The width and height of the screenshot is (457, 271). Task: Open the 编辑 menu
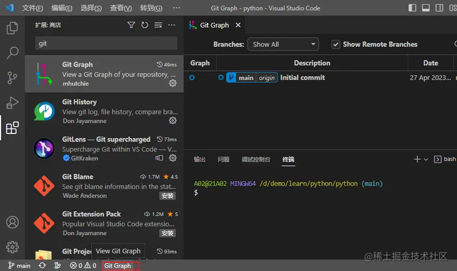tap(62, 8)
